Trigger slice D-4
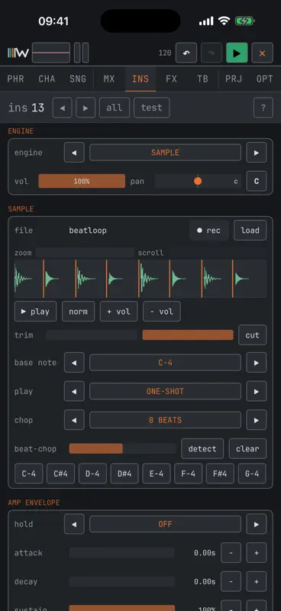The height and width of the screenshot is (611, 281). click(92, 474)
